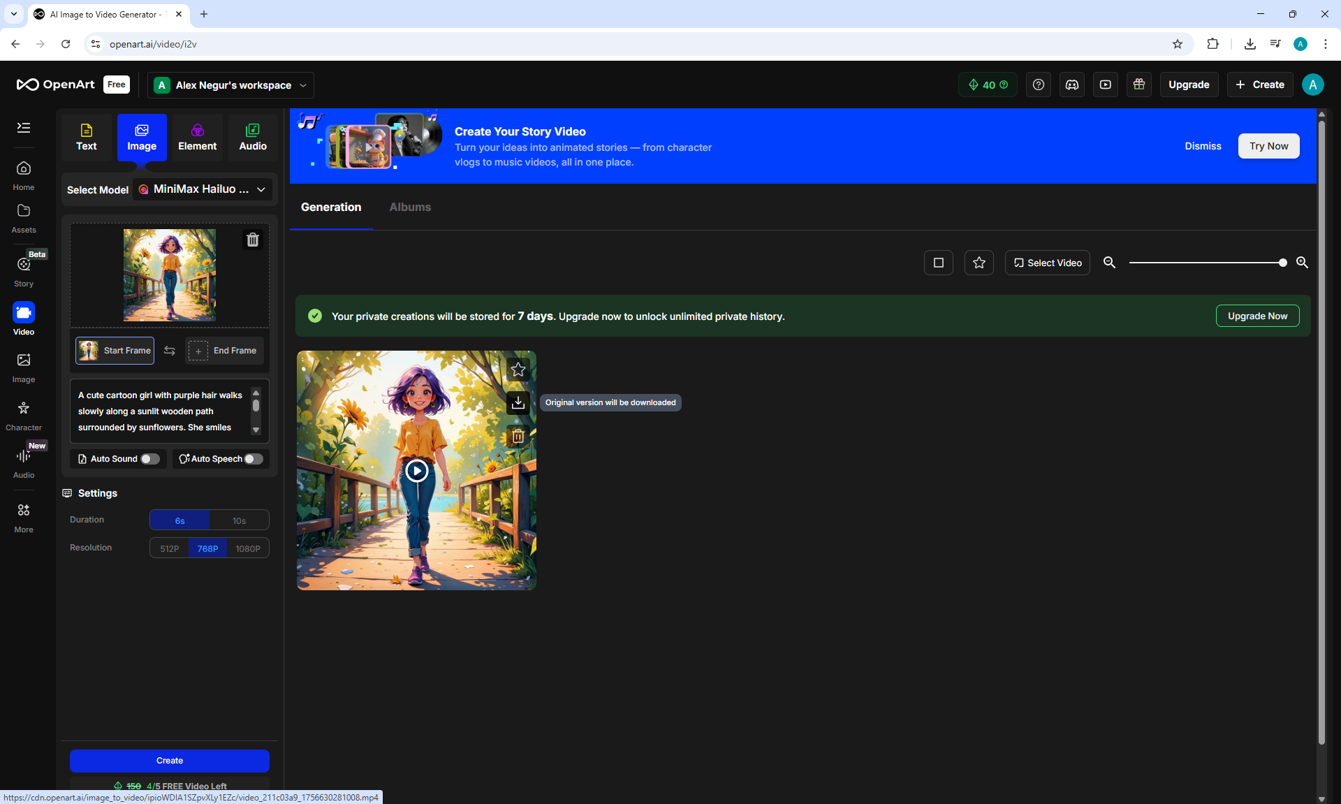Image resolution: width=1341 pixels, height=804 pixels.
Task: Select the Audio input tab
Action: point(253,137)
